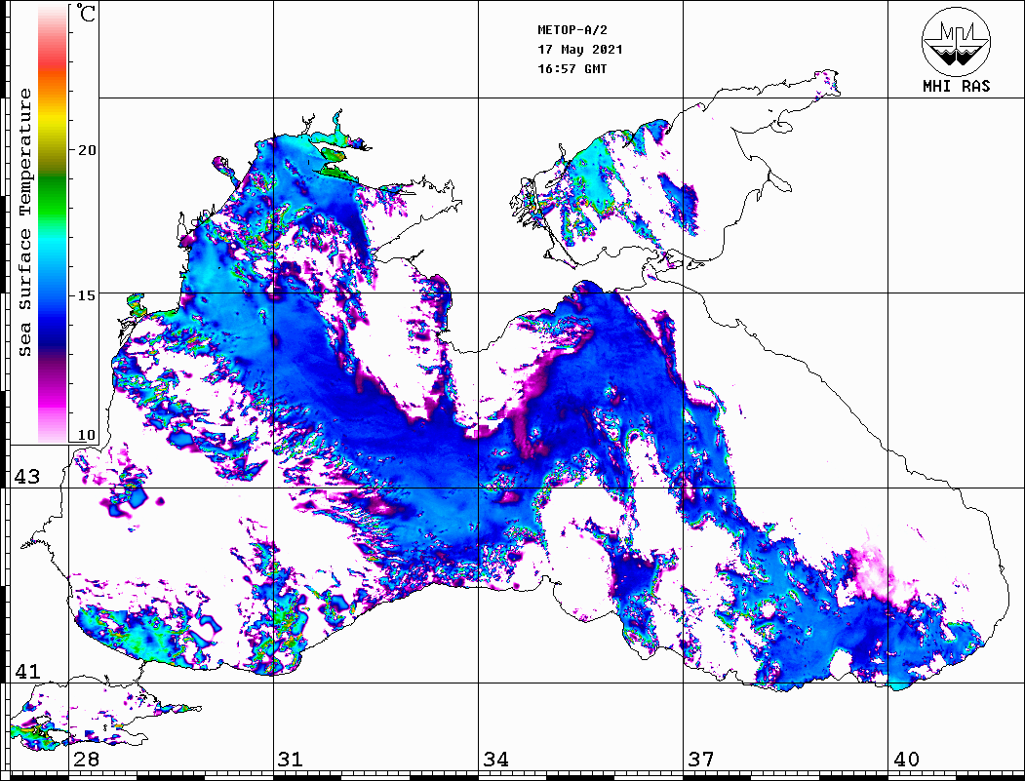Click longitude label '37'
1025x781 pixels.
701,760
